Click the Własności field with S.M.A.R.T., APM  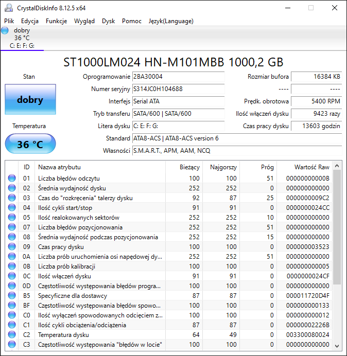pyautogui.click(x=237, y=151)
